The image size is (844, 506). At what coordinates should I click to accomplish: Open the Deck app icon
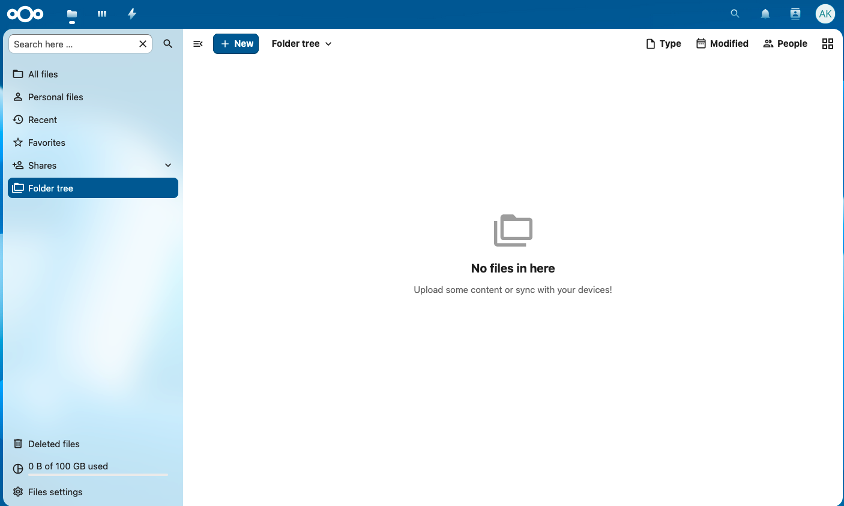[x=102, y=14]
